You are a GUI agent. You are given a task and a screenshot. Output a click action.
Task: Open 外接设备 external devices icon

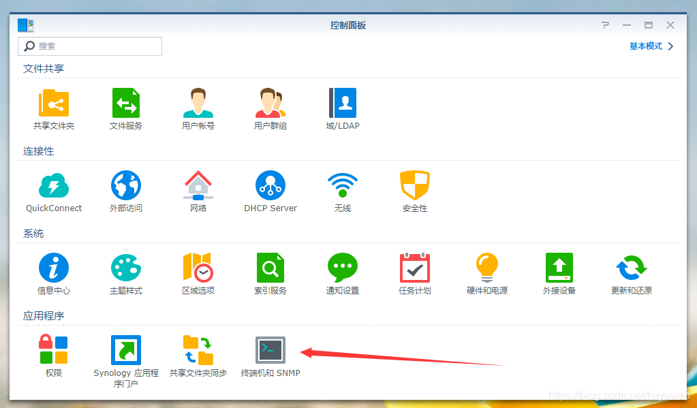tap(559, 268)
